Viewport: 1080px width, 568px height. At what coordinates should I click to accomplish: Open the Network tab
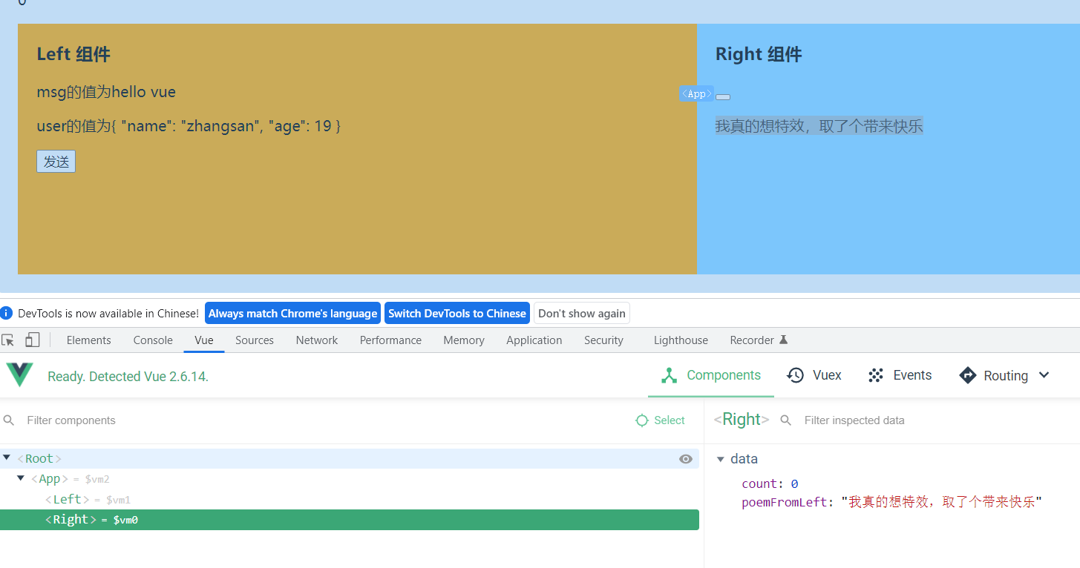(x=317, y=340)
